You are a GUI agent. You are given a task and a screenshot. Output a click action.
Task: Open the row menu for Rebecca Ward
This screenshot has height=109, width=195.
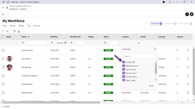click(188, 93)
